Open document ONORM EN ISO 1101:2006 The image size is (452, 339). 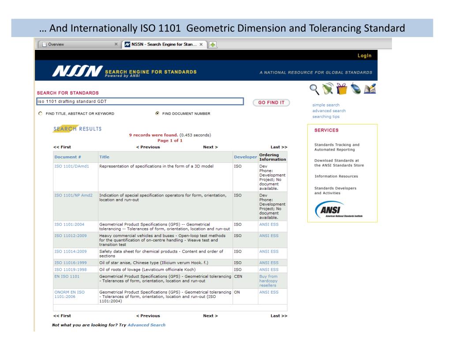point(69,294)
